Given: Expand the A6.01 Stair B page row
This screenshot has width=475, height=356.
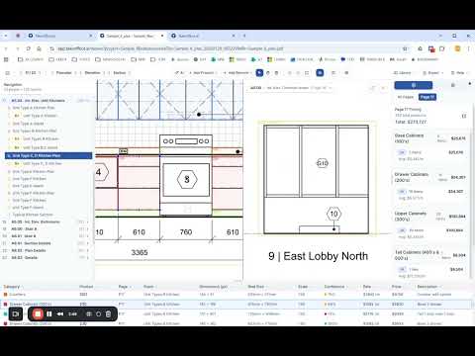Looking at the screenshot, I should pyautogui.click(x=87, y=236).
